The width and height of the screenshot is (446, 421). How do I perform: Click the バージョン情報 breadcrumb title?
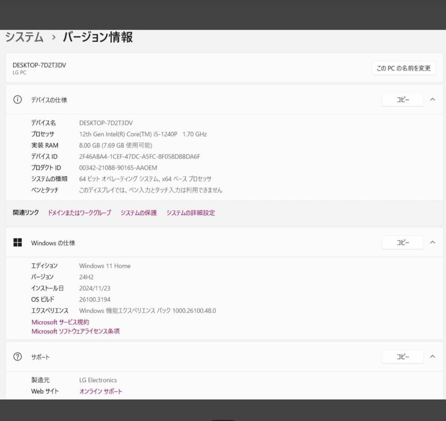pyautogui.click(x=98, y=37)
